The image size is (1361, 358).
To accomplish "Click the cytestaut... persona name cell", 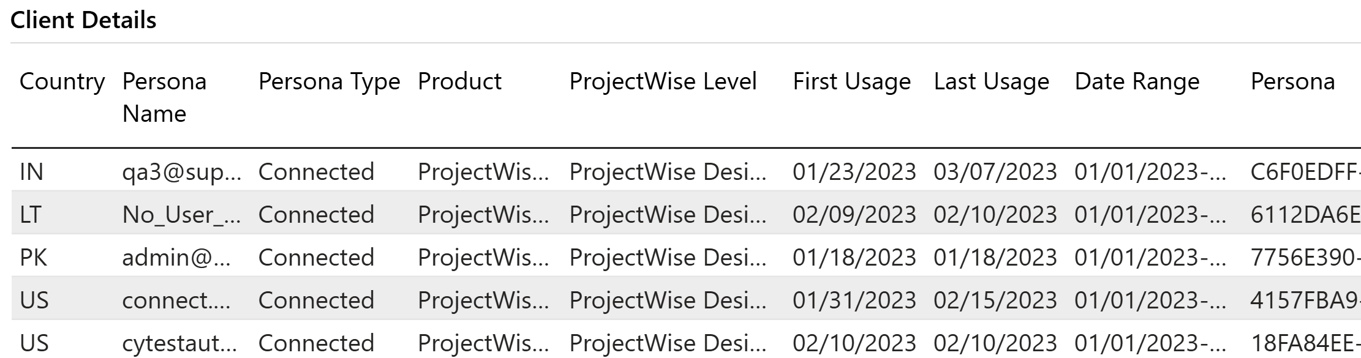I will [x=179, y=343].
